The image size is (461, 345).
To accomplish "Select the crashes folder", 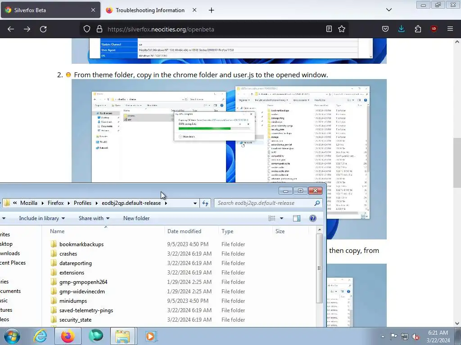I will [68, 253].
